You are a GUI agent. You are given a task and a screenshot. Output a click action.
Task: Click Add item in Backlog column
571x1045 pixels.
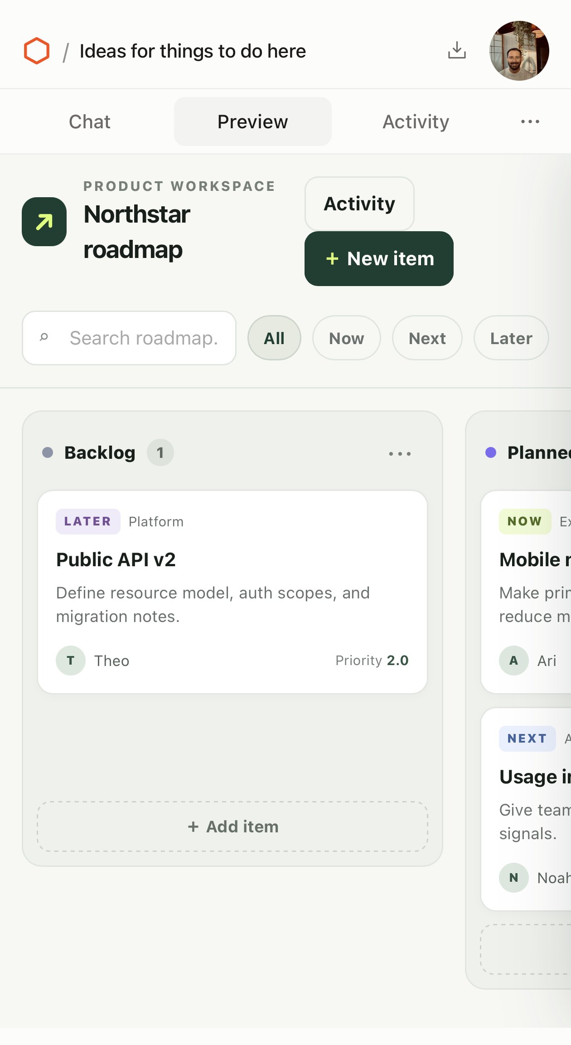coord(232,826)
